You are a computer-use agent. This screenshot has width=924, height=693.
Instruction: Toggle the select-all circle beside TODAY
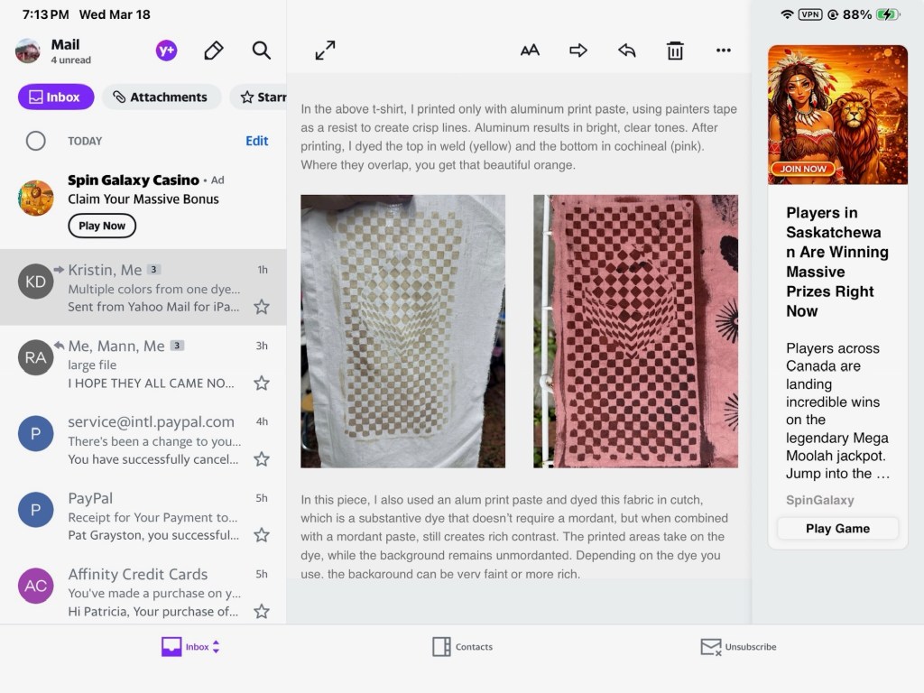coord(36,141)
